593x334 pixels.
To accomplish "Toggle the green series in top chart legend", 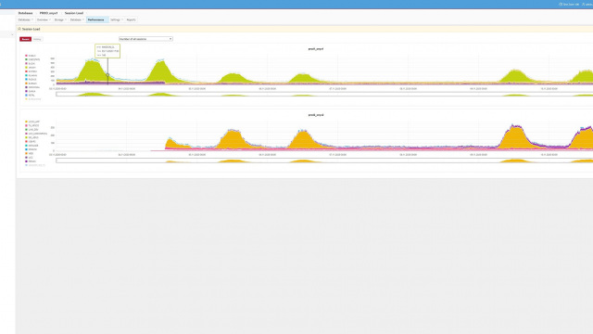I will pos(32,59).
